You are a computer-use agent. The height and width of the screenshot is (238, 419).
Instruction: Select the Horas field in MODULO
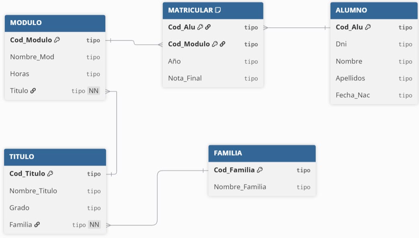(20, 74)
